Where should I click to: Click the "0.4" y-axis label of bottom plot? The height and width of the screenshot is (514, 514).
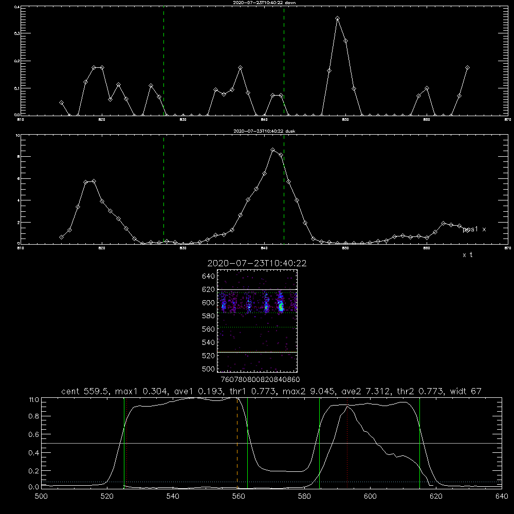(x=33, y=453)
